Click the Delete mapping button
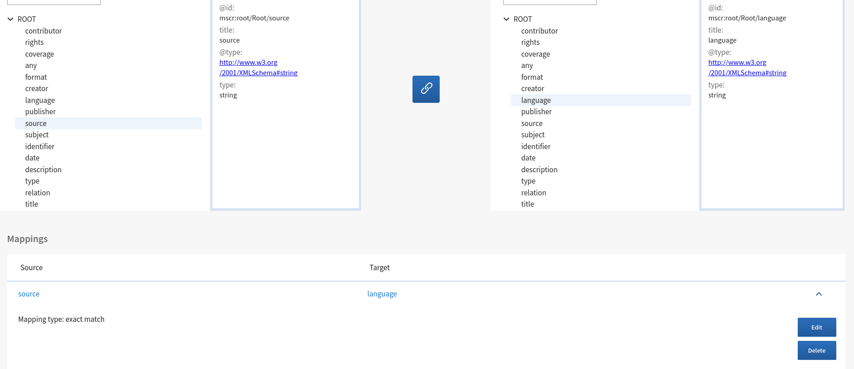 [816, 350]
